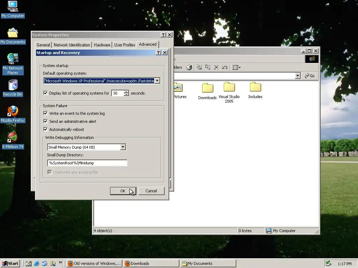358x268 pixels.
Task: Click the Move To icon in the explorer toolbar
Action: tap(200, 67)
